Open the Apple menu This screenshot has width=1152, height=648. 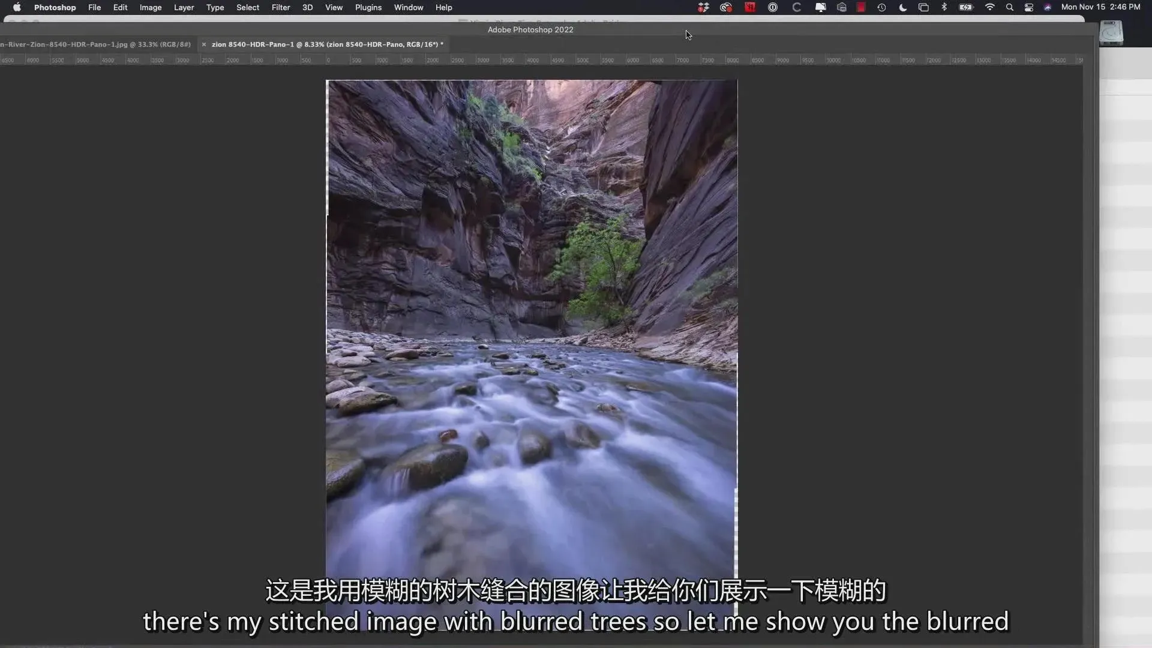[x=17, y=7]
